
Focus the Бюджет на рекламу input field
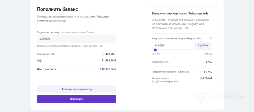pos(76,39)
